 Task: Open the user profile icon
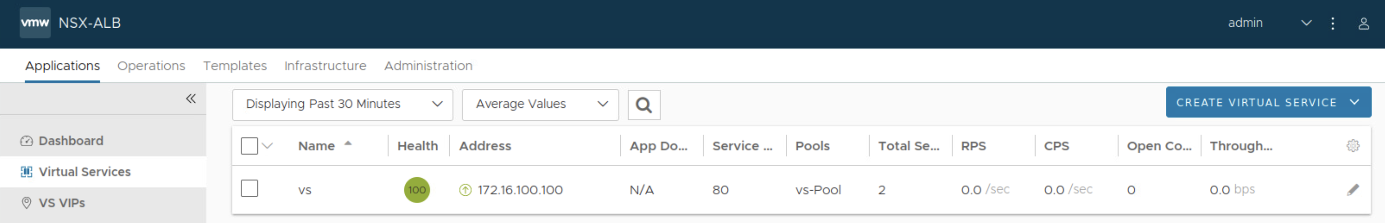tap(1364, 23)
